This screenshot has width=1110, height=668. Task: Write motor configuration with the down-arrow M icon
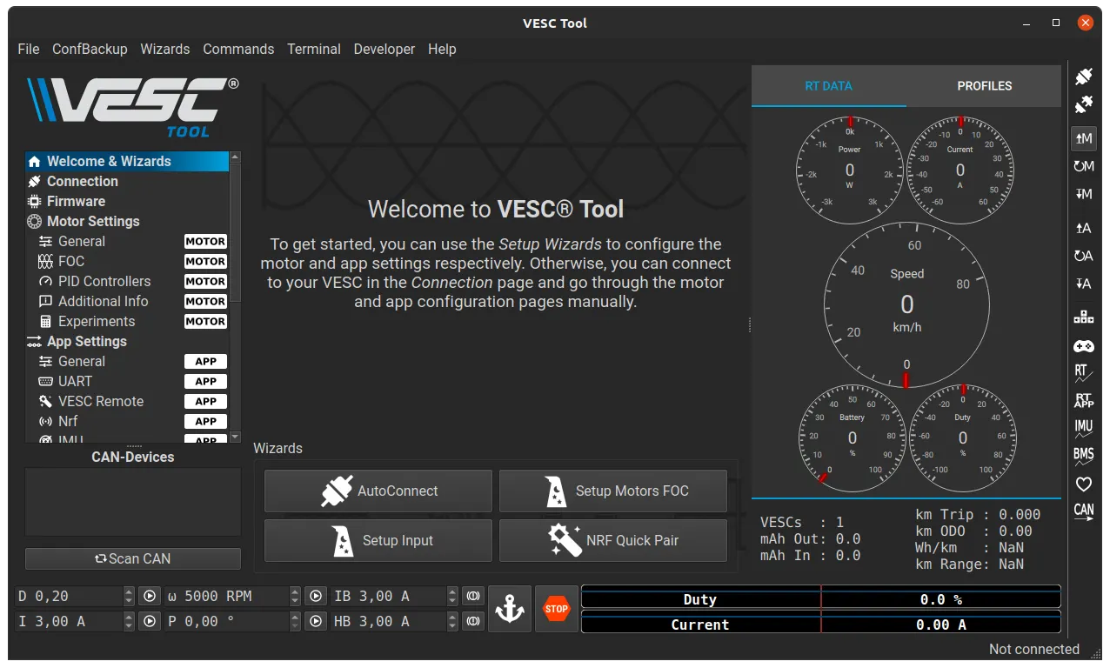tap(1083, 194)
